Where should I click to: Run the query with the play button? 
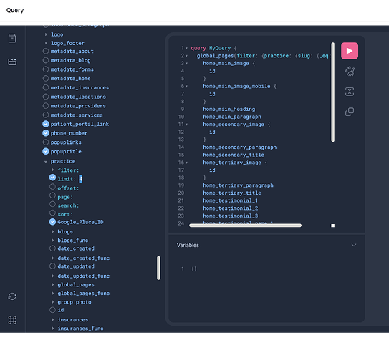[x=350, y=51]
